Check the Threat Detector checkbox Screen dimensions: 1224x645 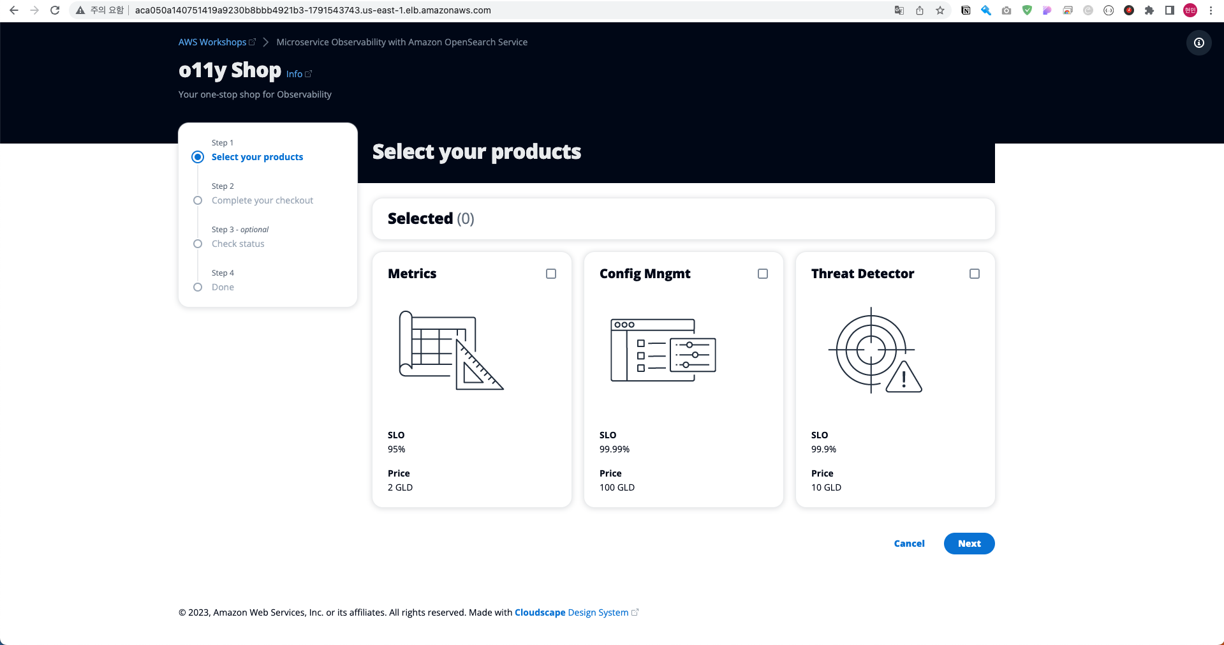(975, 274)
